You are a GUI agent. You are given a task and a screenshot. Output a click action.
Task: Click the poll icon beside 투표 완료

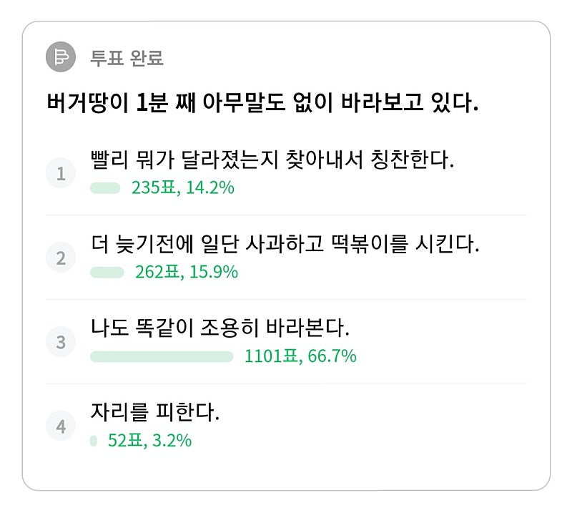point(61,57)
